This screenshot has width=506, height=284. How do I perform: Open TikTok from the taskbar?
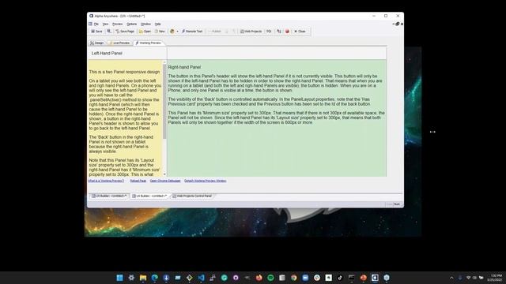(340, 278)
